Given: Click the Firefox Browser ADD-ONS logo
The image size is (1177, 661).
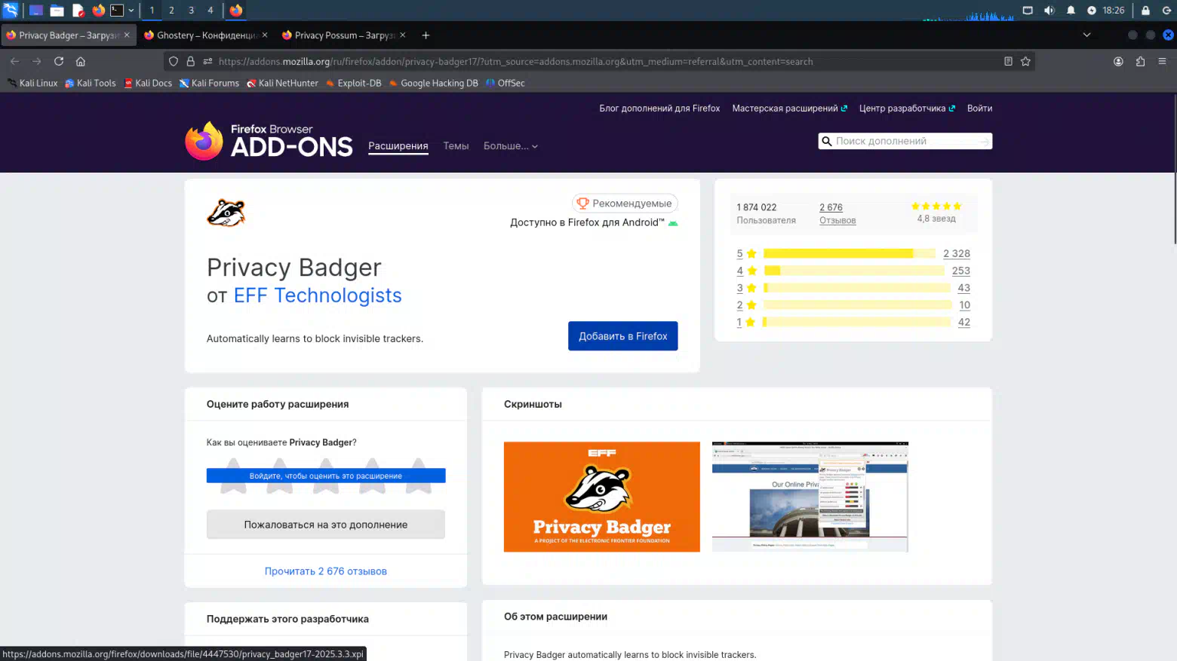Looking at the screenshot, I should 269,141.
